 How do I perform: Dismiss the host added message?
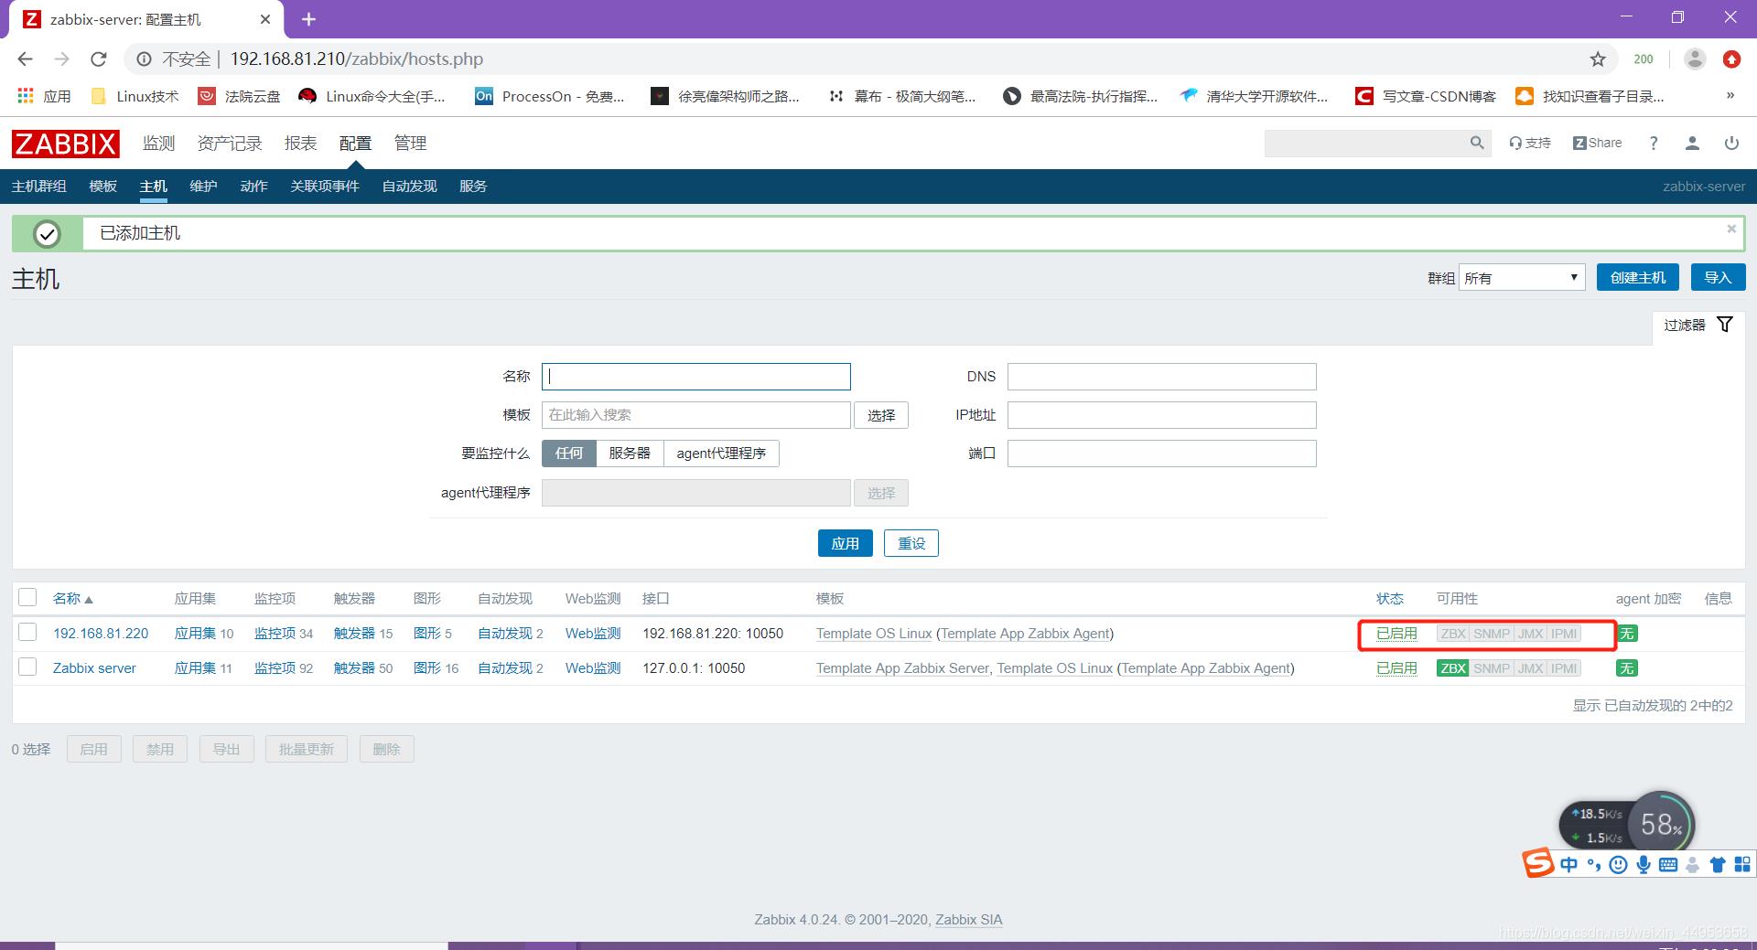pyautogui.click(x=1731, y=229)
